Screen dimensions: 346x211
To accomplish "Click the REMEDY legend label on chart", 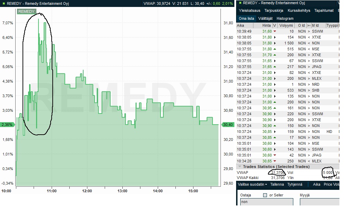I will coord(26,11).
